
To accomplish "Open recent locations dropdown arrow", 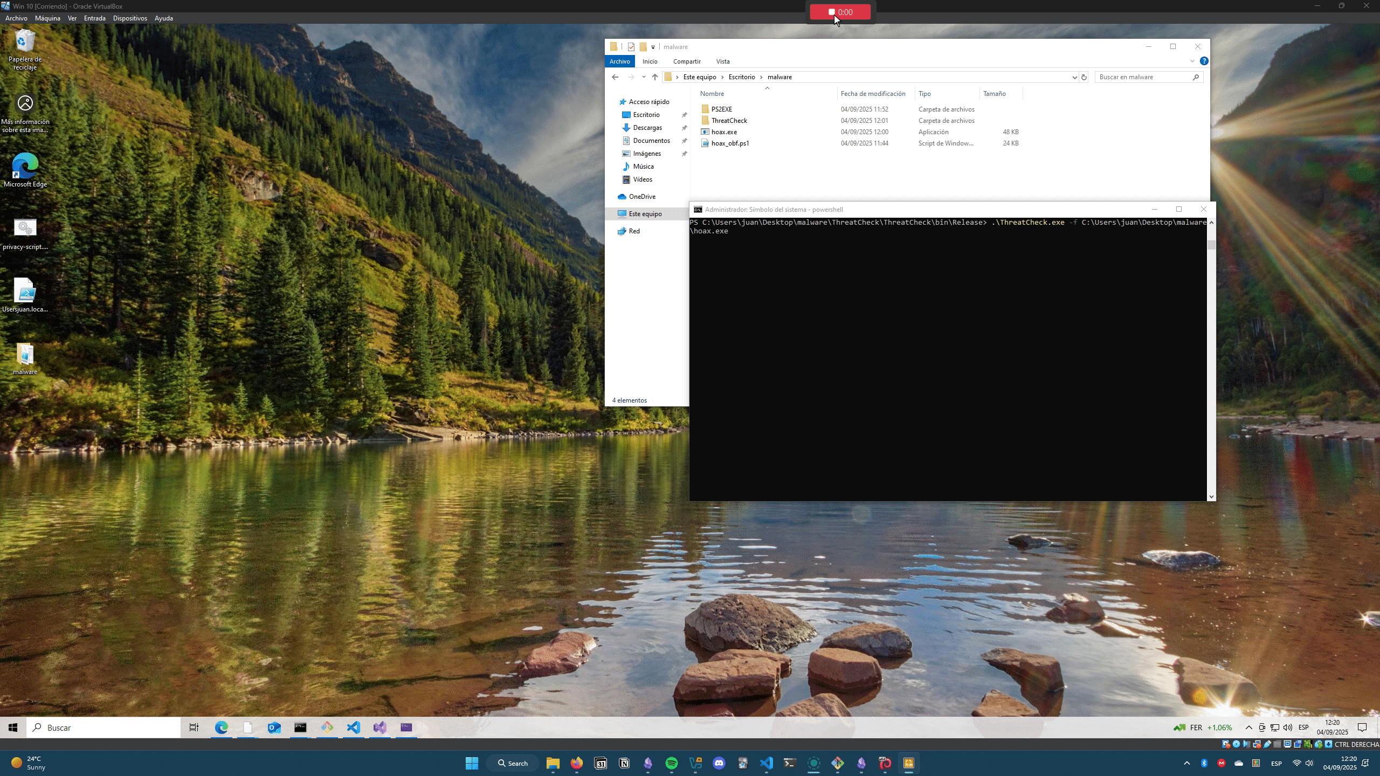I will click(644, 77).
